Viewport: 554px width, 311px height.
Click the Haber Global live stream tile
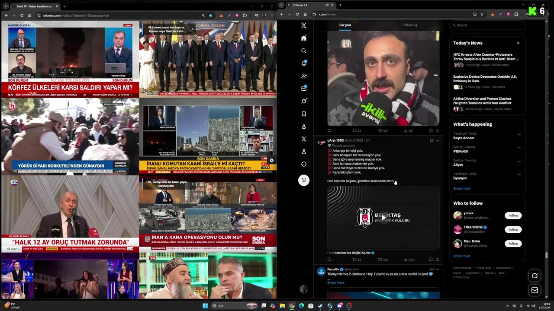(70, 59)
